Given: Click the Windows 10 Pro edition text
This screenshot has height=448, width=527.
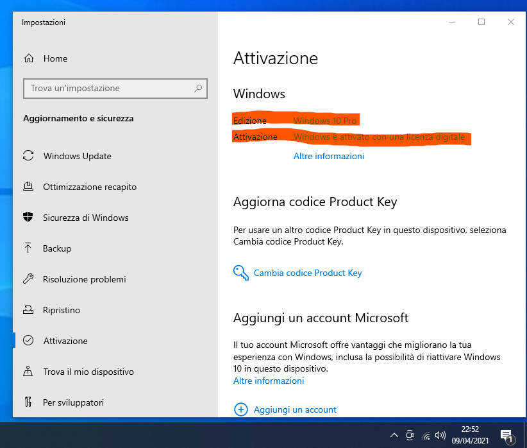Looking at the screenshot, I should [325, 121].
